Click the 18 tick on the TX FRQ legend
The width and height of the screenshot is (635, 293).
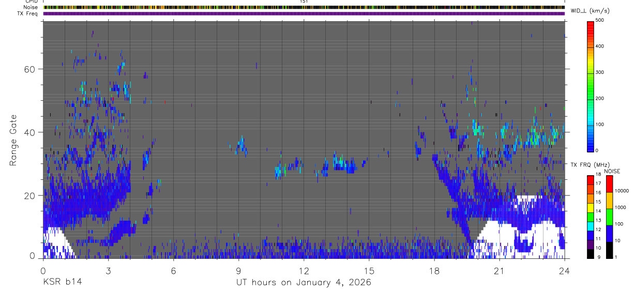coord(598,175)
